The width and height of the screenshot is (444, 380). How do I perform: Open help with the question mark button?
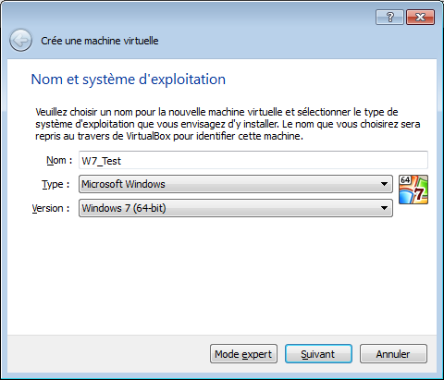(389, 17)
